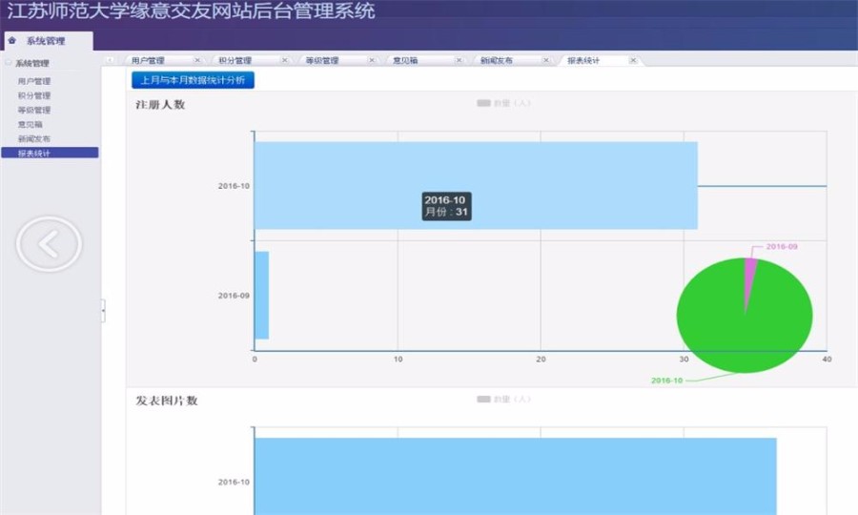Switch to the 新闻发布 tab
Viewport: 858px width, 515px height.
[x=497, y=60]
